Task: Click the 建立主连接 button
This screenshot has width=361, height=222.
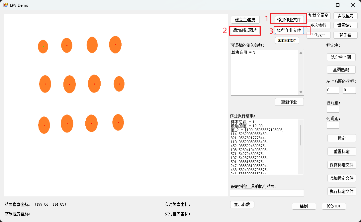Action: pos(245,20)
